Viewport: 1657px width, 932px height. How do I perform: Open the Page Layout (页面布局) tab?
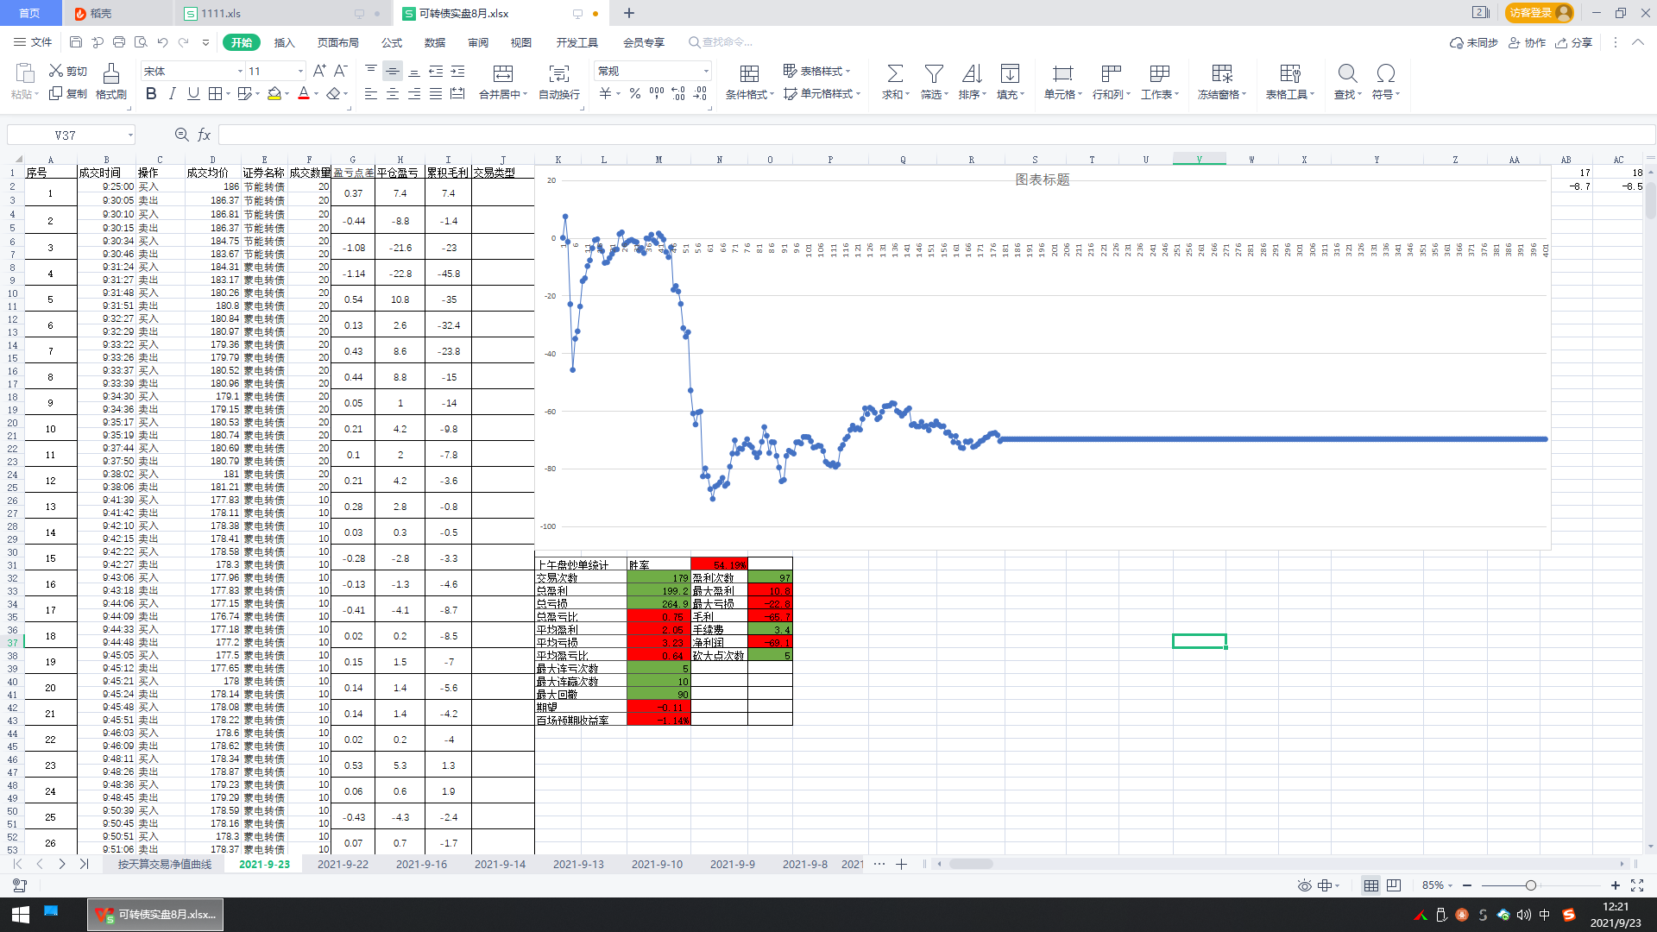point(337,42)
